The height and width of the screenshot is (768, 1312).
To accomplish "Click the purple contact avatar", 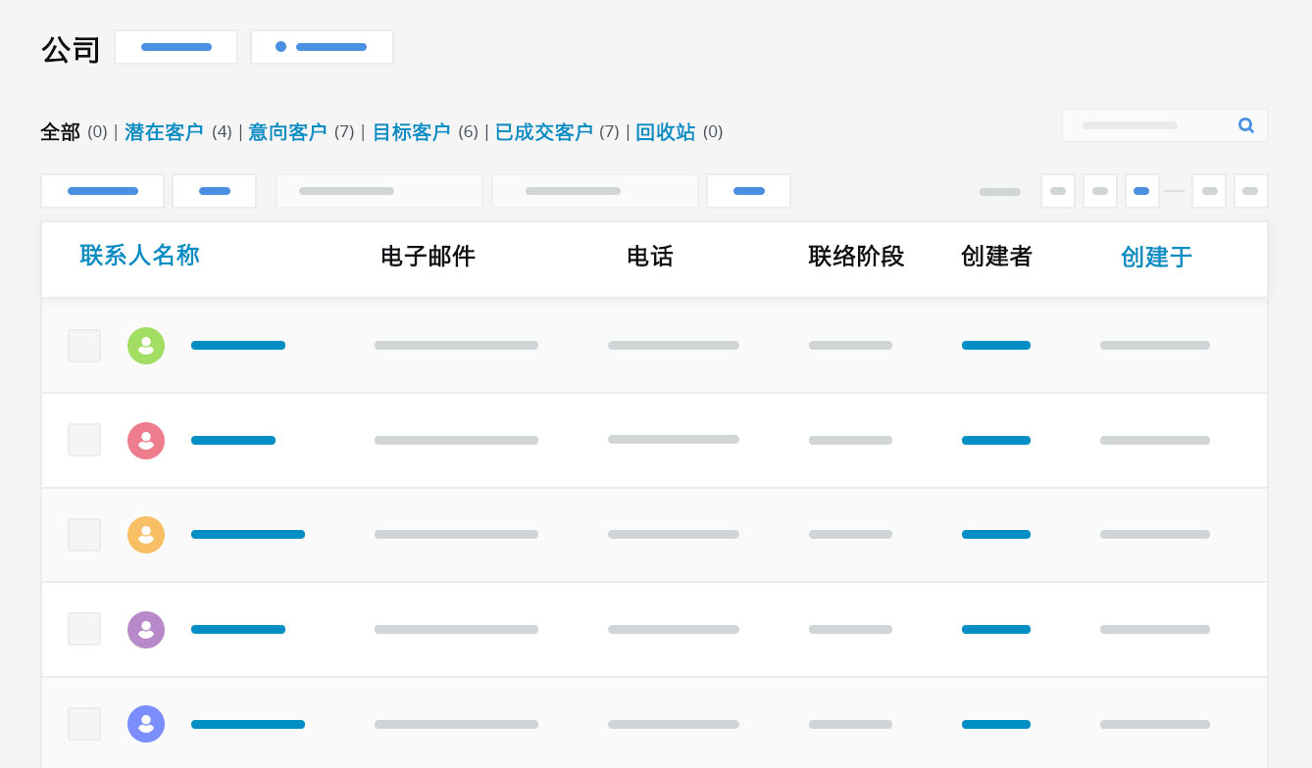I will 146,630.
